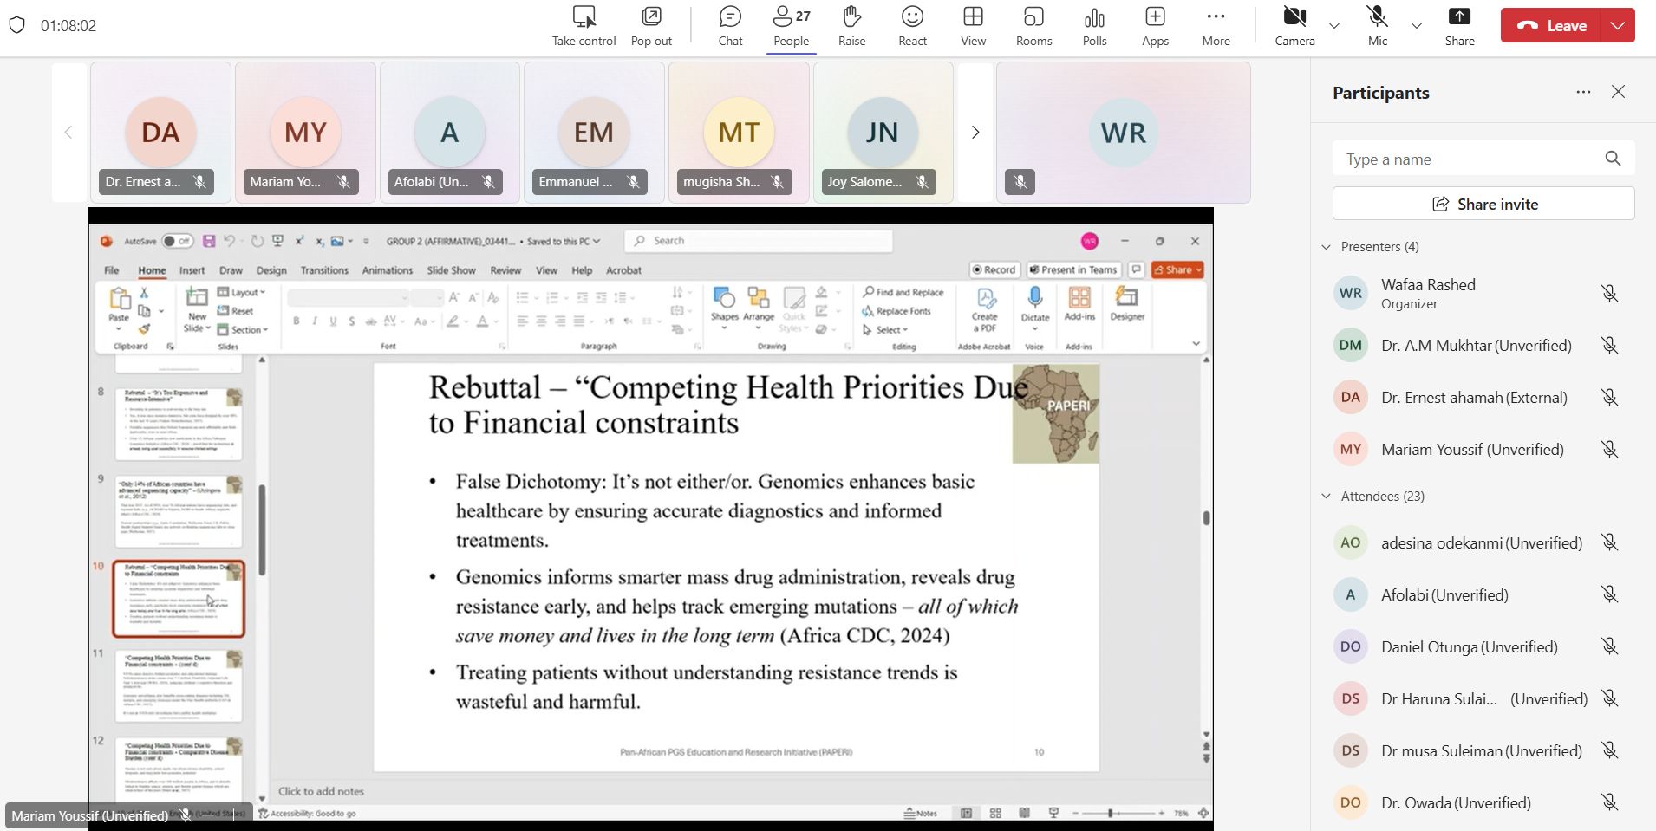This screenshot has width=1656, height=831.
Task: Toggle mute for Mariam Youssif in list
Action: click(1609, 450)
